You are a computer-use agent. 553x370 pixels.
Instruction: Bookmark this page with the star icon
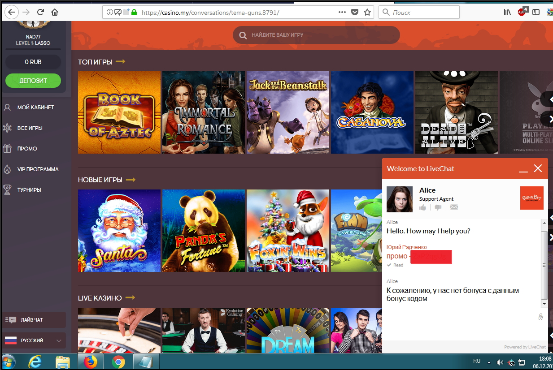[x=367, y=13]
